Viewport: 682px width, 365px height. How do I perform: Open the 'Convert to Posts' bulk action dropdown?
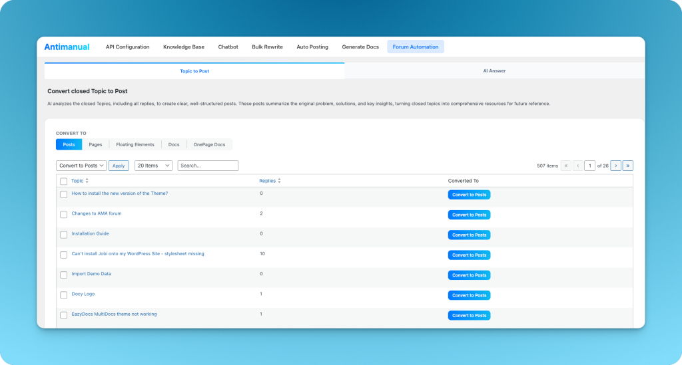[81, 166]
